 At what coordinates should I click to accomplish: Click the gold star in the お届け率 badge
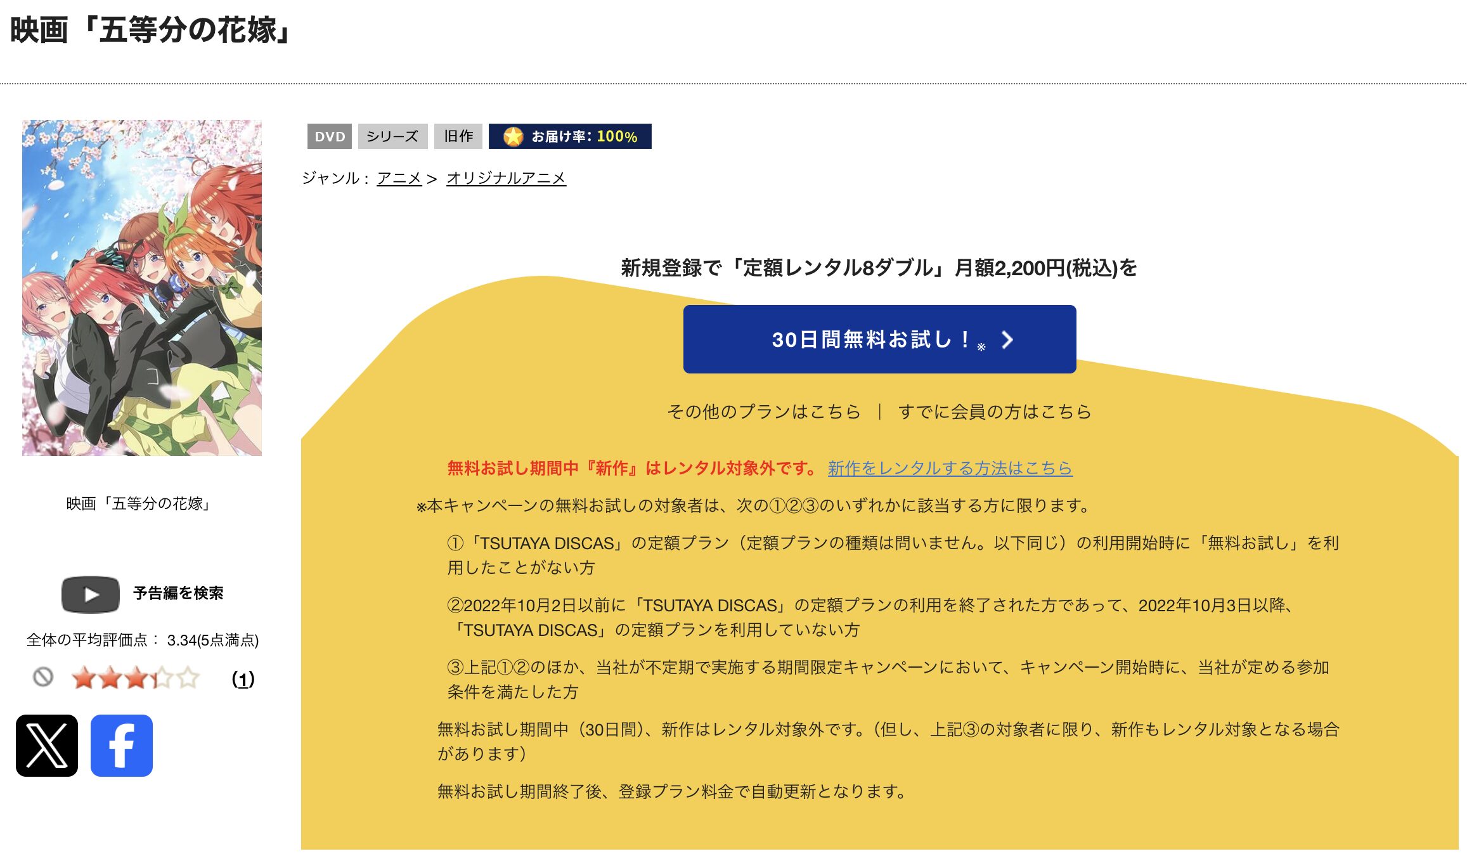click(x=513, y=136)
